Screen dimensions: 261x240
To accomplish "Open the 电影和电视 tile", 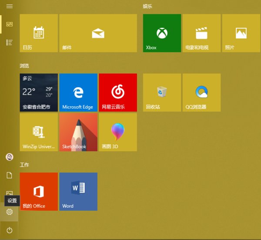I will pos(201,33).
